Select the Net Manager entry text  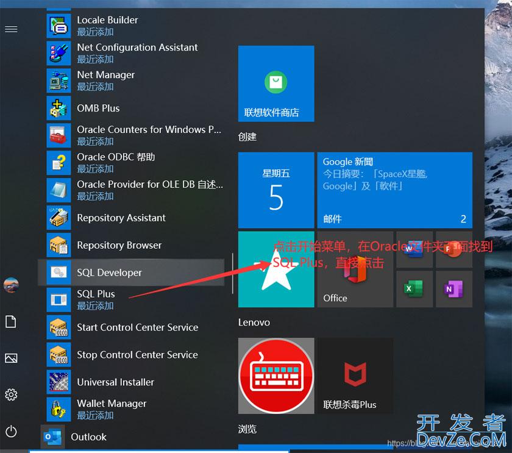pos(106,75)
